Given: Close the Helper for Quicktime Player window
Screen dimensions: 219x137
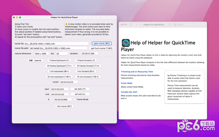Looking at the screenshot, I should pos(14,18).
